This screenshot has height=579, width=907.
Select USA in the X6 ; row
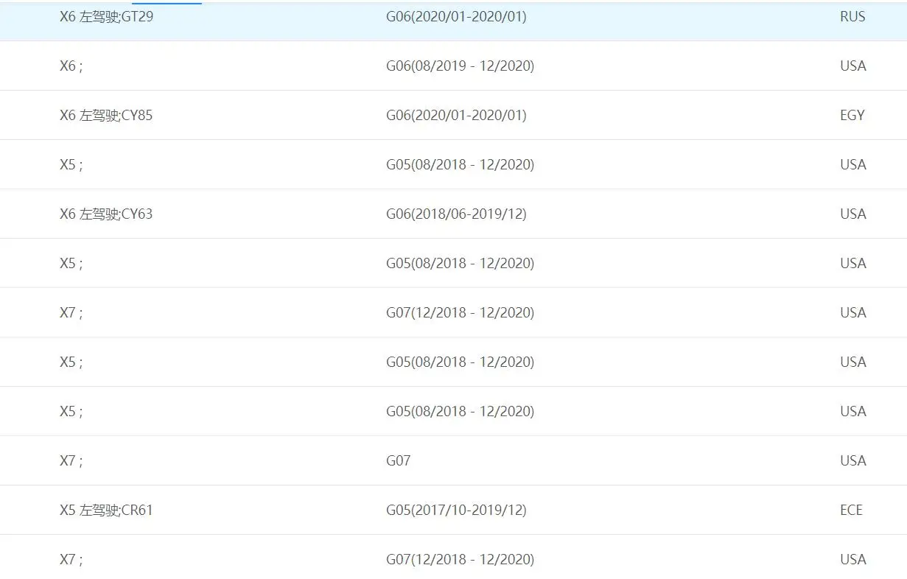coord(852,66)
